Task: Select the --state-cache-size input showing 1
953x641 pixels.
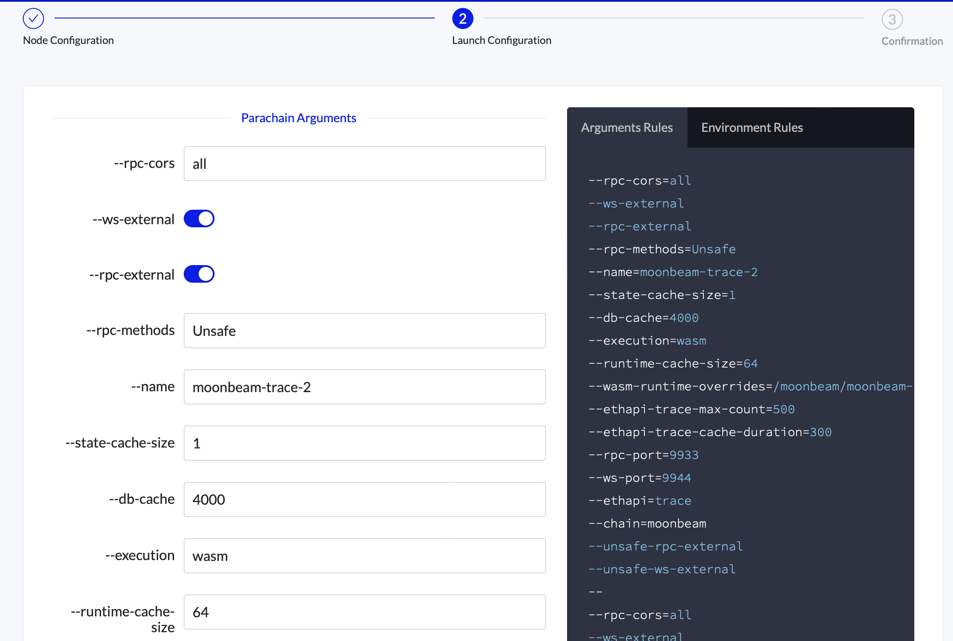Action: point(364,443)
